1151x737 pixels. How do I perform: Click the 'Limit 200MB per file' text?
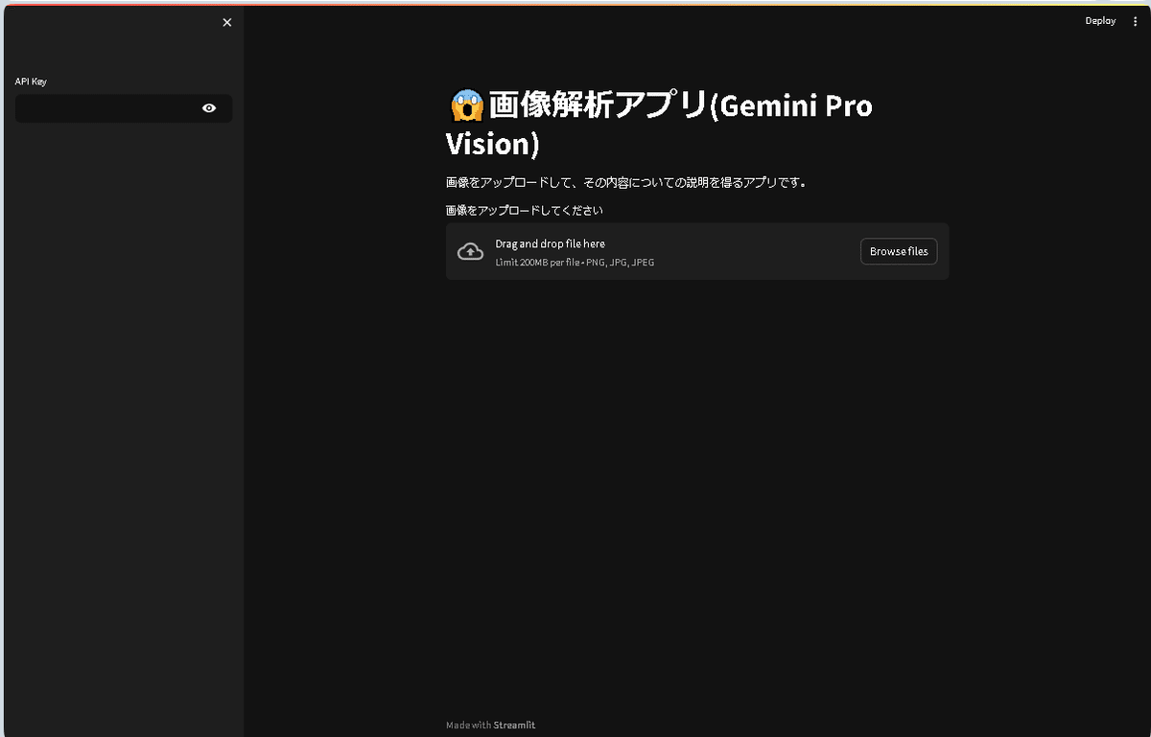pyautogui.click(x=537, y=262)
